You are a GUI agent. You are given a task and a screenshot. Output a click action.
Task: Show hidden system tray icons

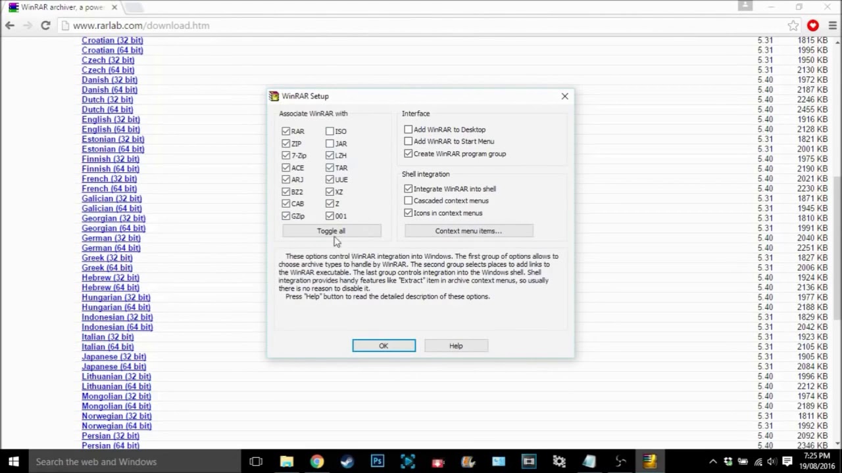(713, 462)
